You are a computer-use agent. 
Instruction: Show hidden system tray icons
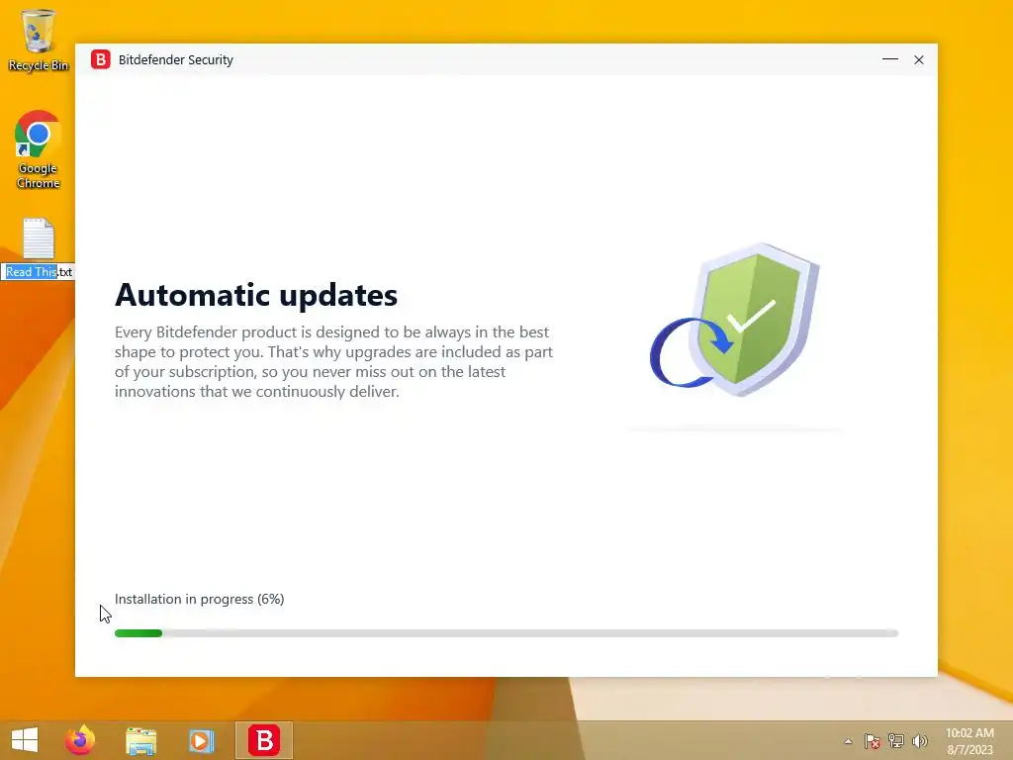click(x=848, y=741)
